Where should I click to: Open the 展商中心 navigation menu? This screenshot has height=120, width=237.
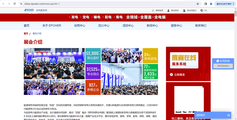pyautogui.click(x=80, y=26)
